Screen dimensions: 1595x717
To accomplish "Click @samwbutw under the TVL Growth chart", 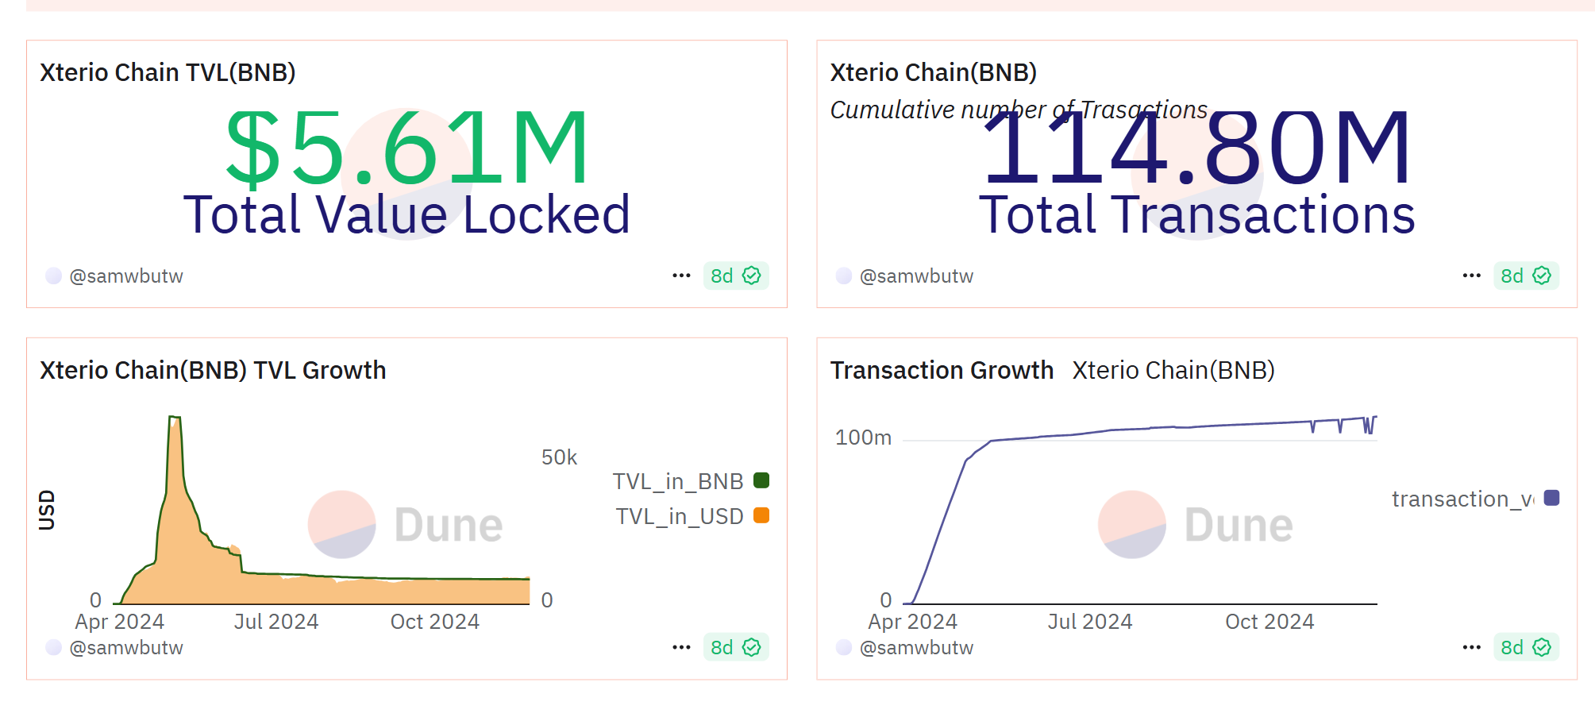I will click(124, 647).
